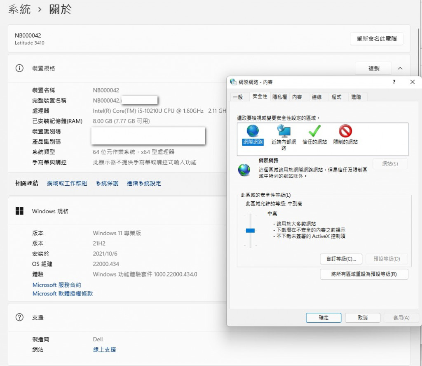The width and height of the screenshot is (422, 366).
Task: Switch to the 隱私權 tab
Action: (x=280, y=97)
